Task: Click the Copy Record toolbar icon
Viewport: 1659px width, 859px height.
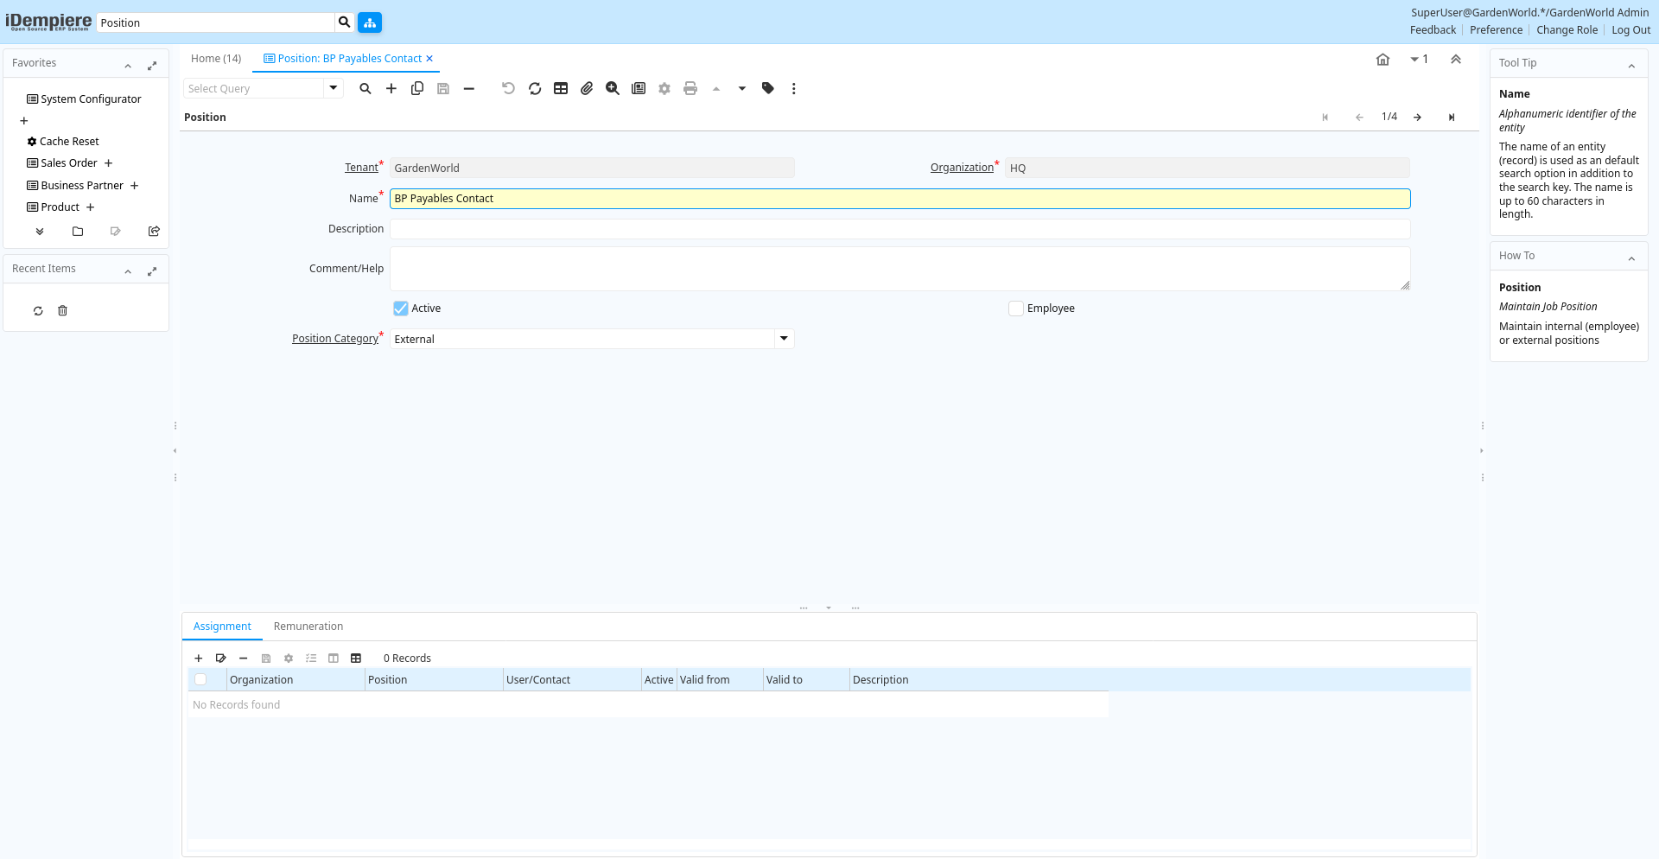Action: 417,88
